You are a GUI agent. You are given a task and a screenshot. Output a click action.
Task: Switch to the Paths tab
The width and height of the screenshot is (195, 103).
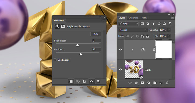[x=144, y=18]
